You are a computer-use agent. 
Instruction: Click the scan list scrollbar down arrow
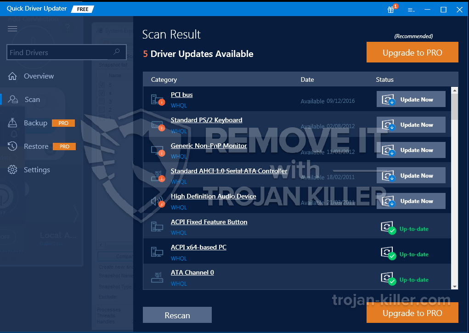[455, 286]
